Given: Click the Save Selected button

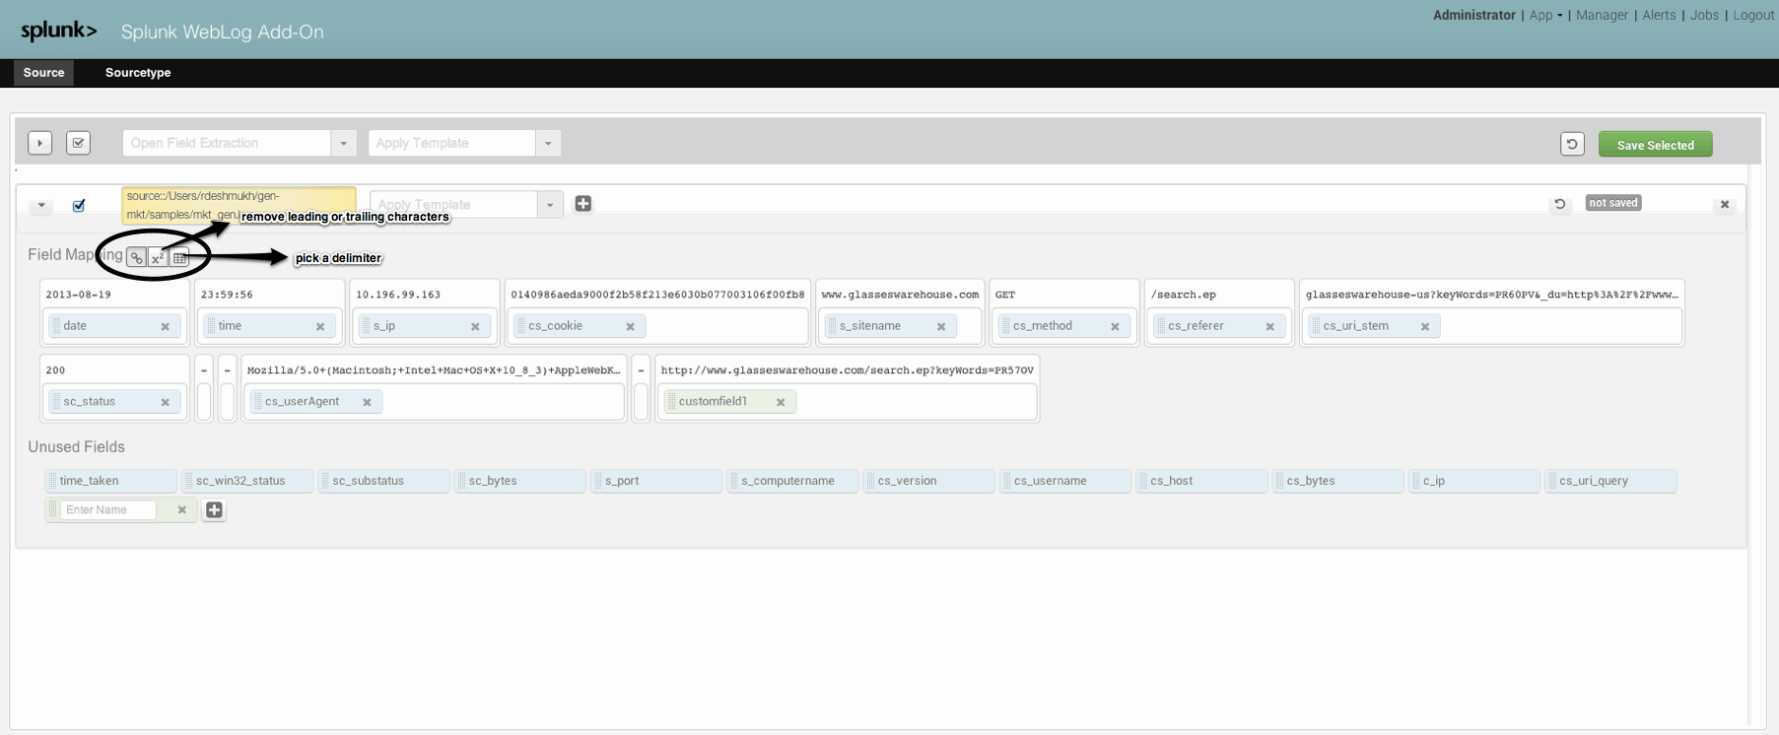Looking at the screenshot, I should (x=1655, y=144).
